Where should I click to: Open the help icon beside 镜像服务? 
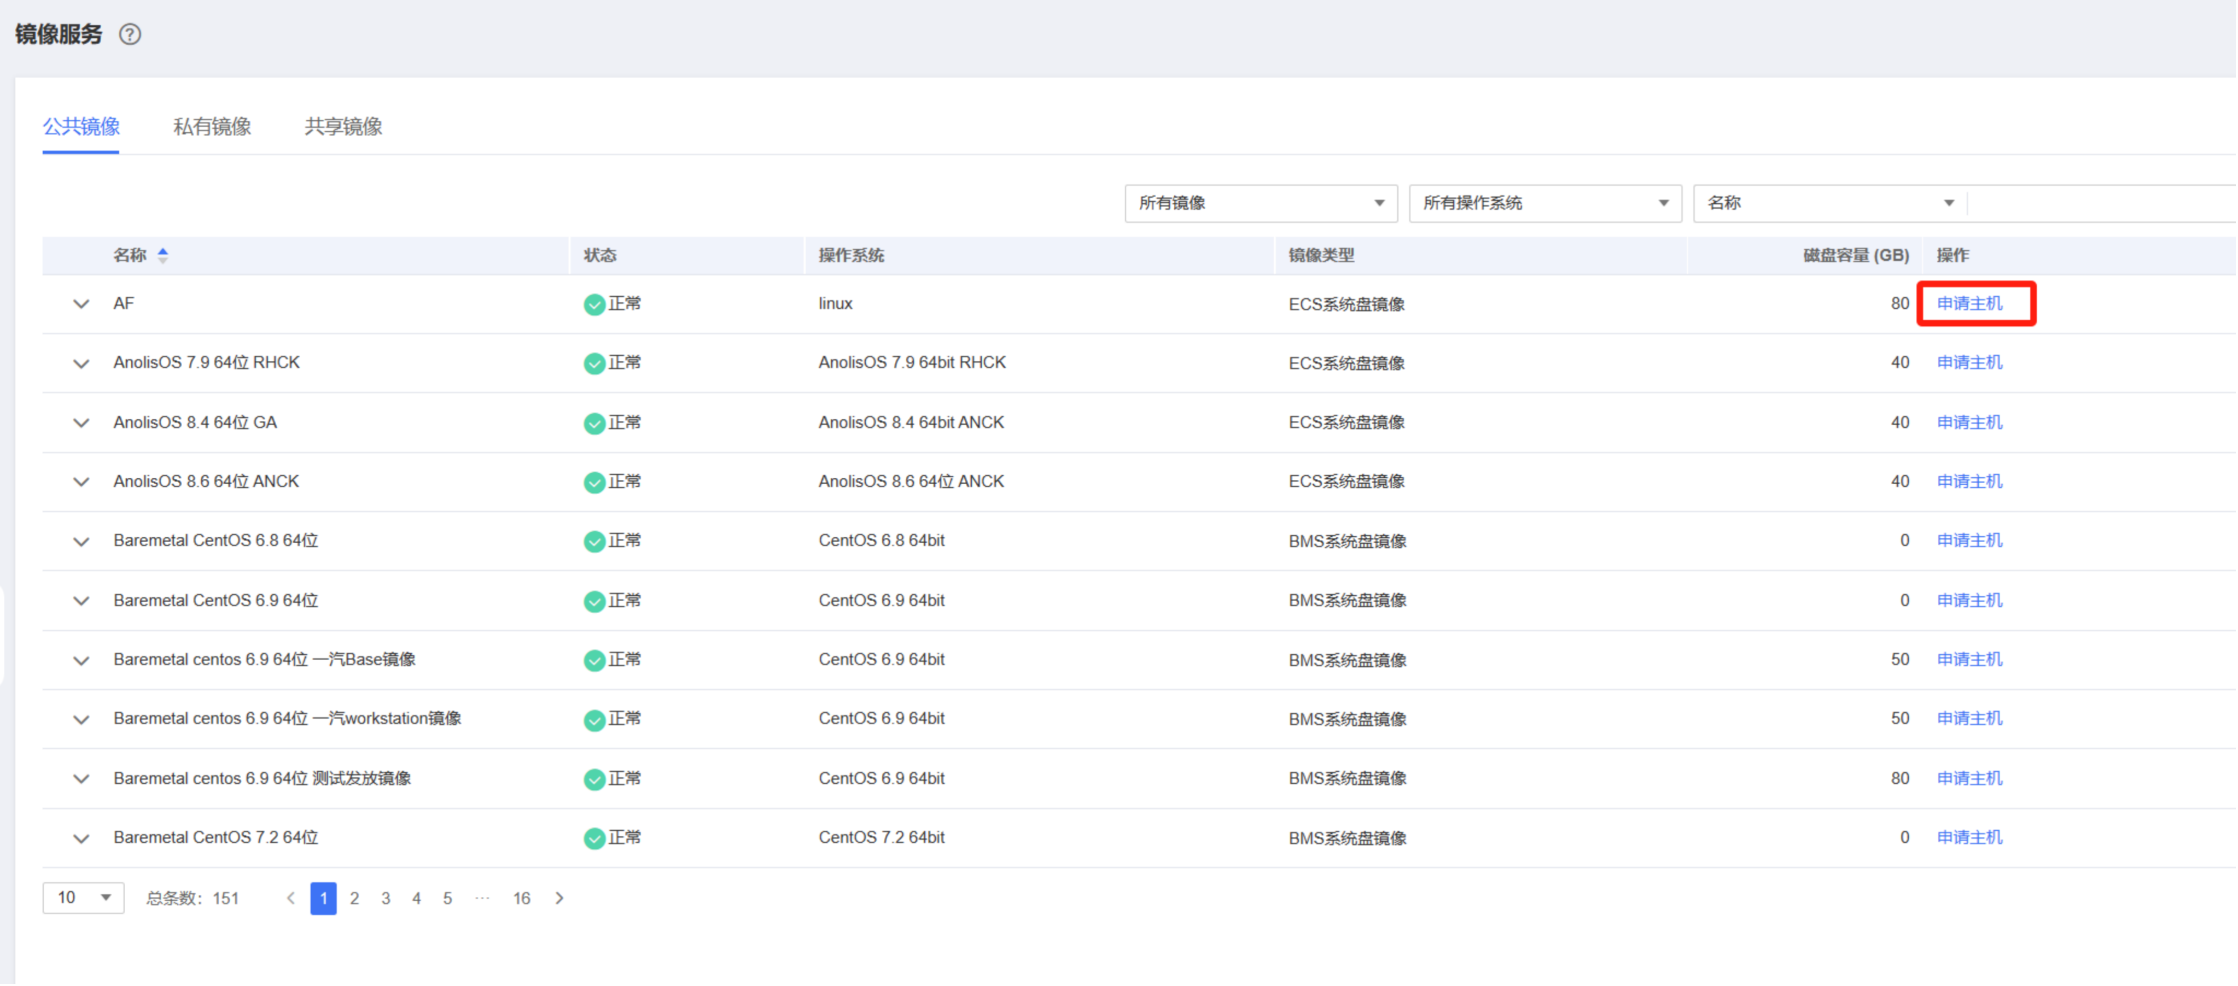point(130,34)
